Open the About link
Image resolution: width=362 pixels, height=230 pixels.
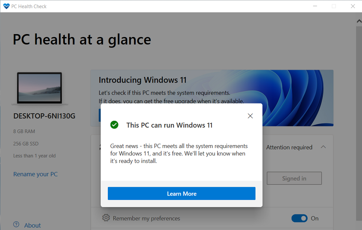click(33, 225)
